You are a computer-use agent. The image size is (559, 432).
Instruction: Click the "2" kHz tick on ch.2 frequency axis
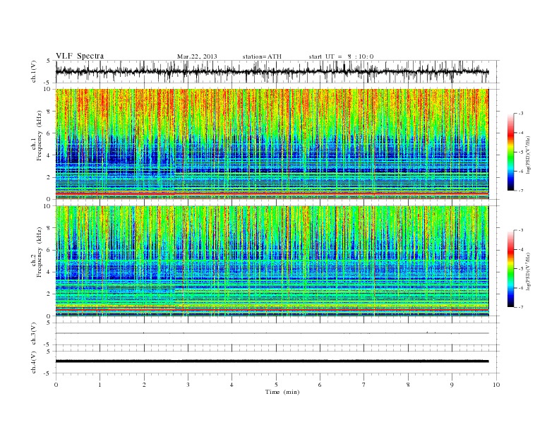click(49, 294)
